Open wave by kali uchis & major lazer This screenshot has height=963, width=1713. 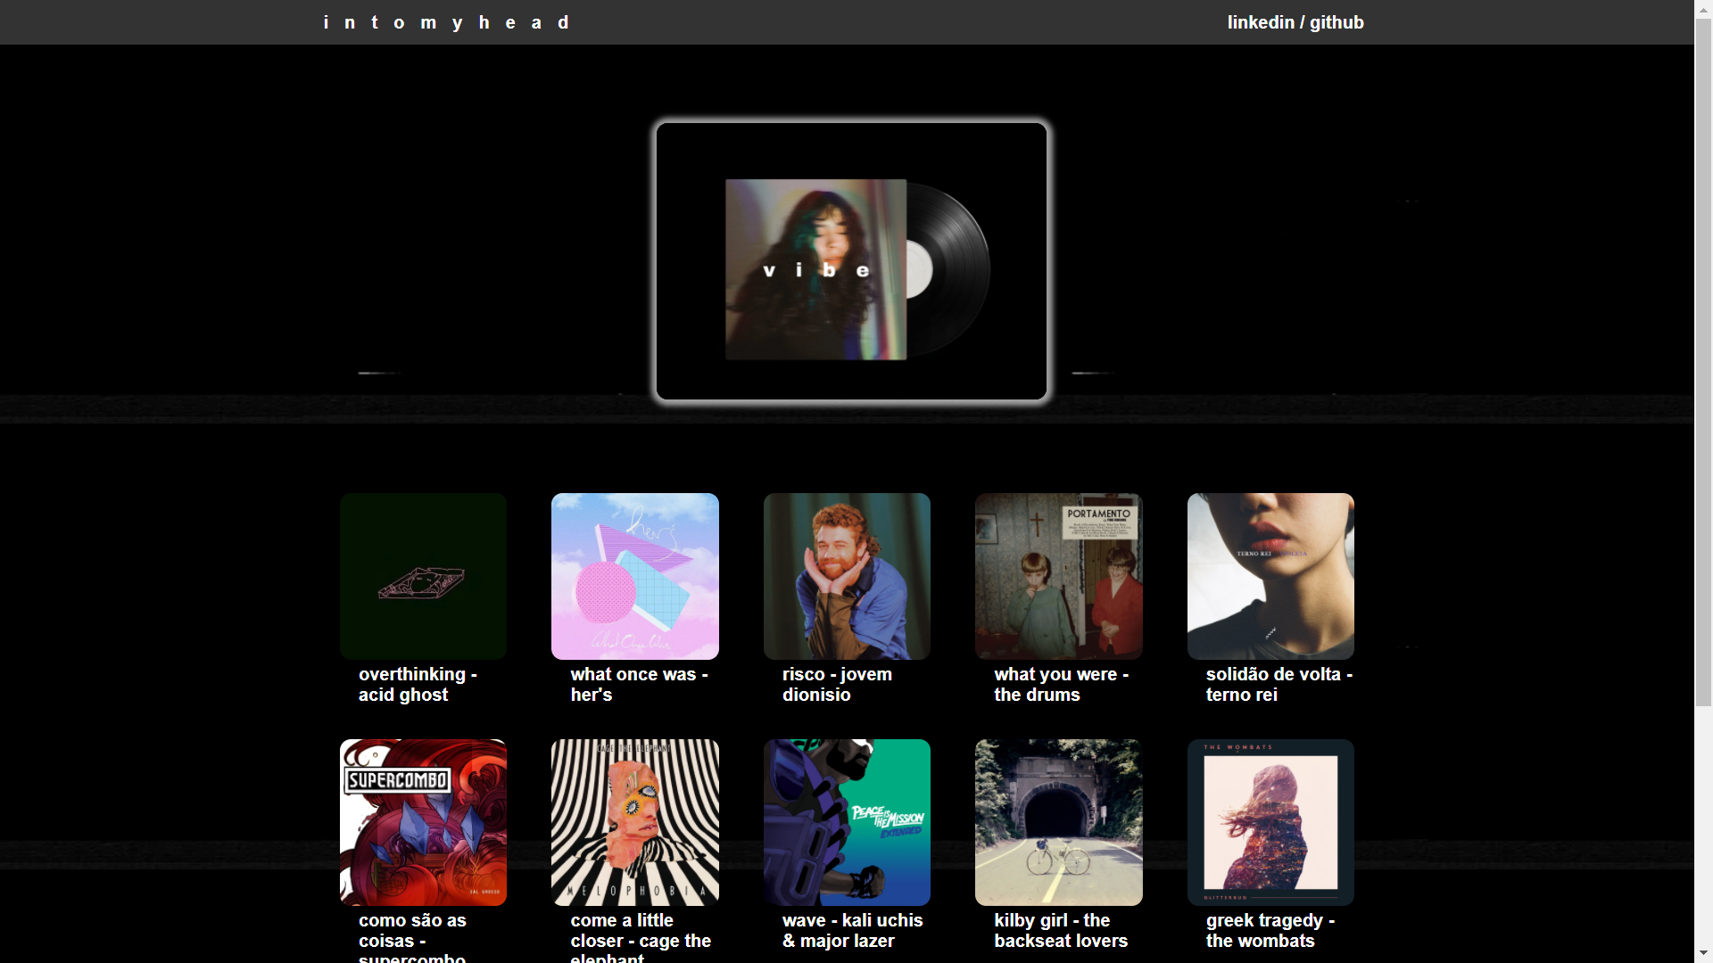click(846, 821)
